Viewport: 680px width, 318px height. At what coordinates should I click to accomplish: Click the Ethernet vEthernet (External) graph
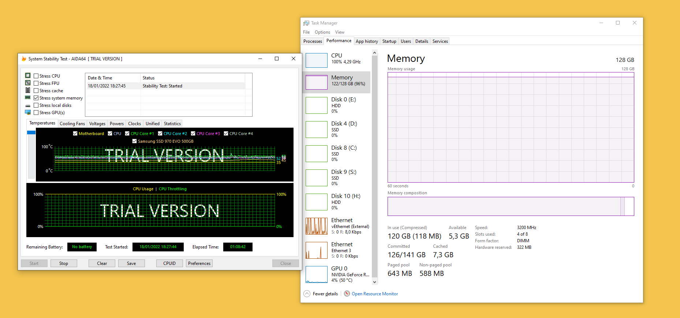[x=316, y=226]
